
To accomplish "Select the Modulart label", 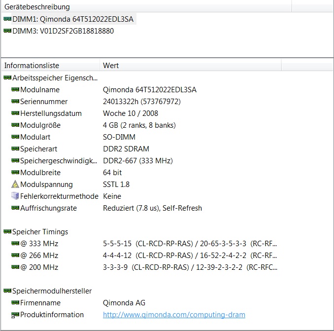I will tap(35, 137).
